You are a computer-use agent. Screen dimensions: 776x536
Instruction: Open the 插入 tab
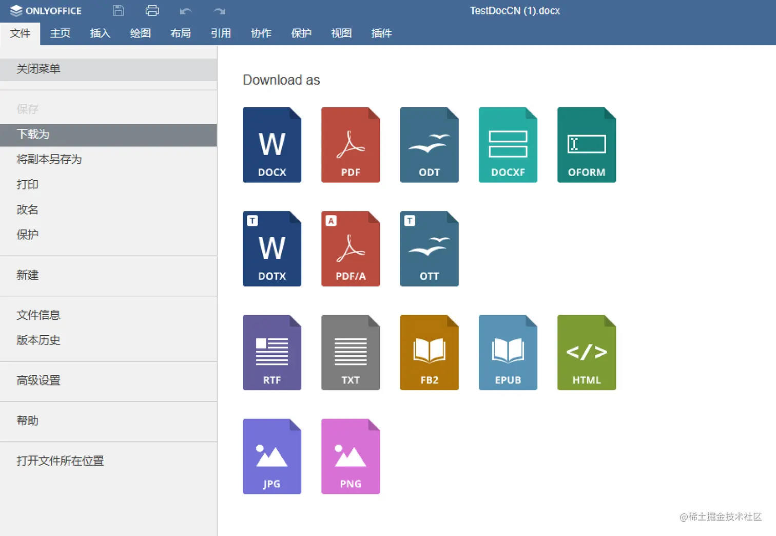click(100, 33)
